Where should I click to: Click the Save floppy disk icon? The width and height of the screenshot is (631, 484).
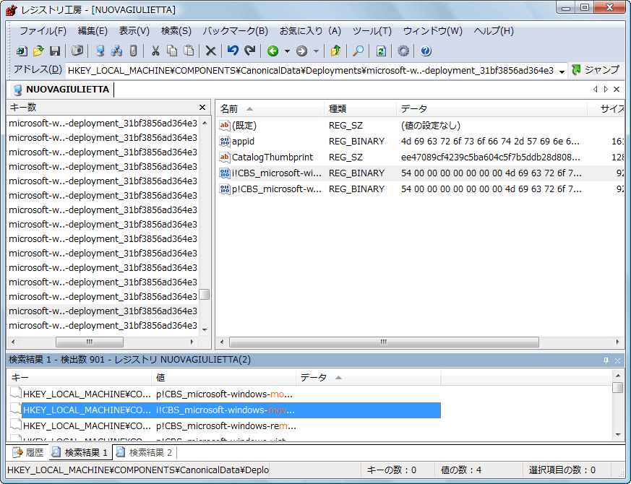(55, 51)
